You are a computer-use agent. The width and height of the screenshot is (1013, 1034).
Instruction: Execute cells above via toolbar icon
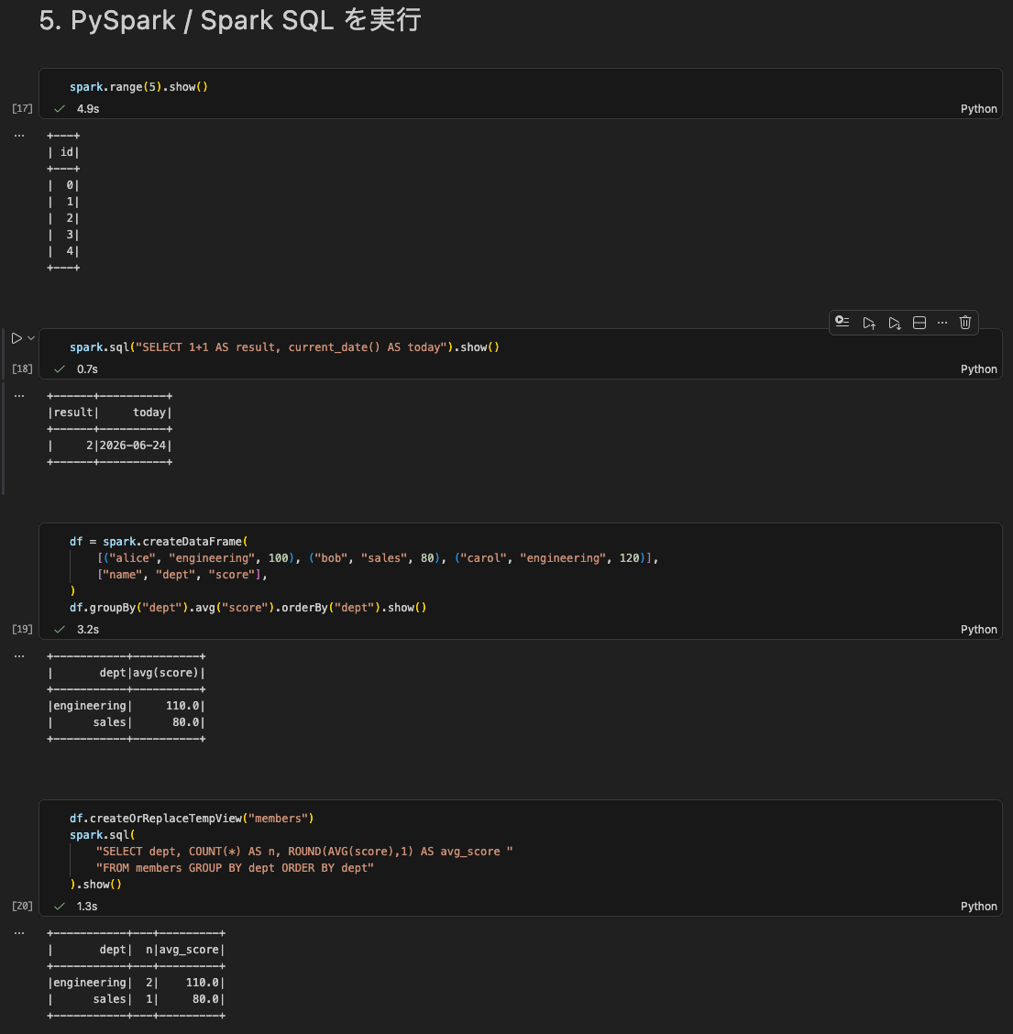click(868, 323)
